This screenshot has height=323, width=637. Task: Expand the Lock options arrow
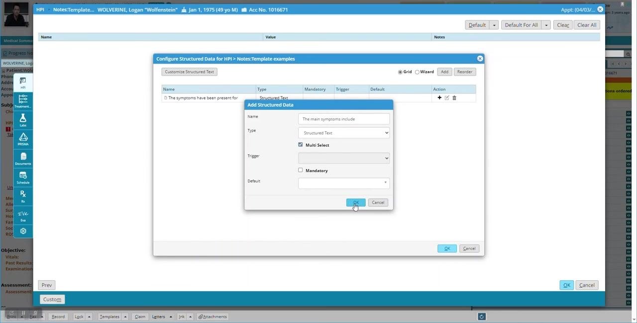(90, 317)
